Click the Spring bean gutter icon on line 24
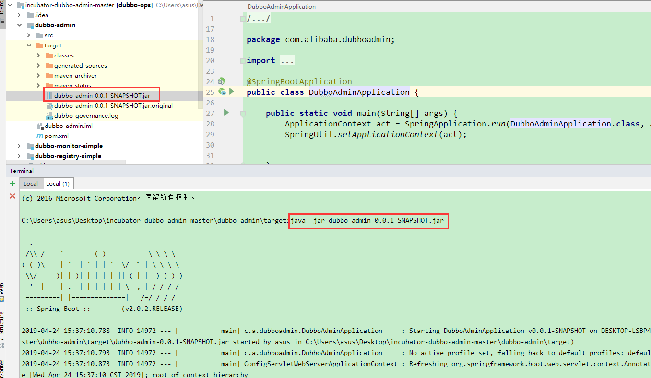Image resolution: width=651 pixels, height=378 pixels. pyautogui.click(x=222, y=81)
